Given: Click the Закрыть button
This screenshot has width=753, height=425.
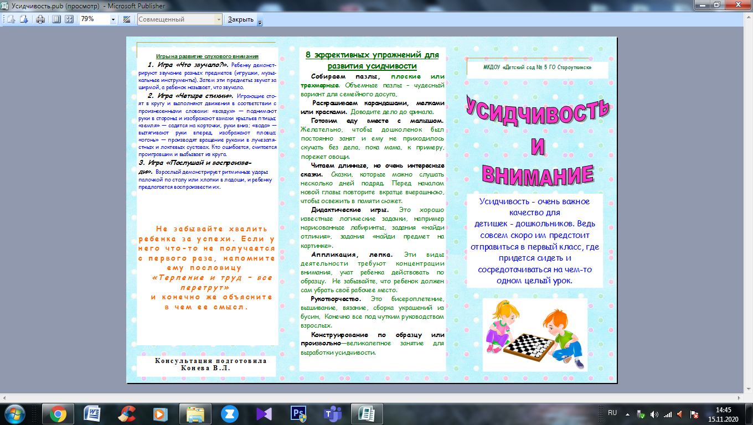Looking at the screenshot, I should coord(241,19).
